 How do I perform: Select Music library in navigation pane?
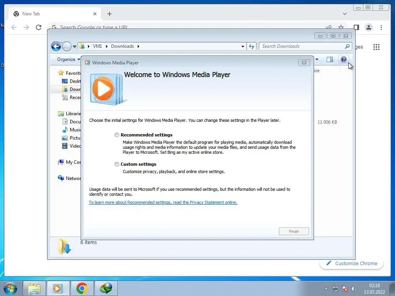[x=71, y=129]
